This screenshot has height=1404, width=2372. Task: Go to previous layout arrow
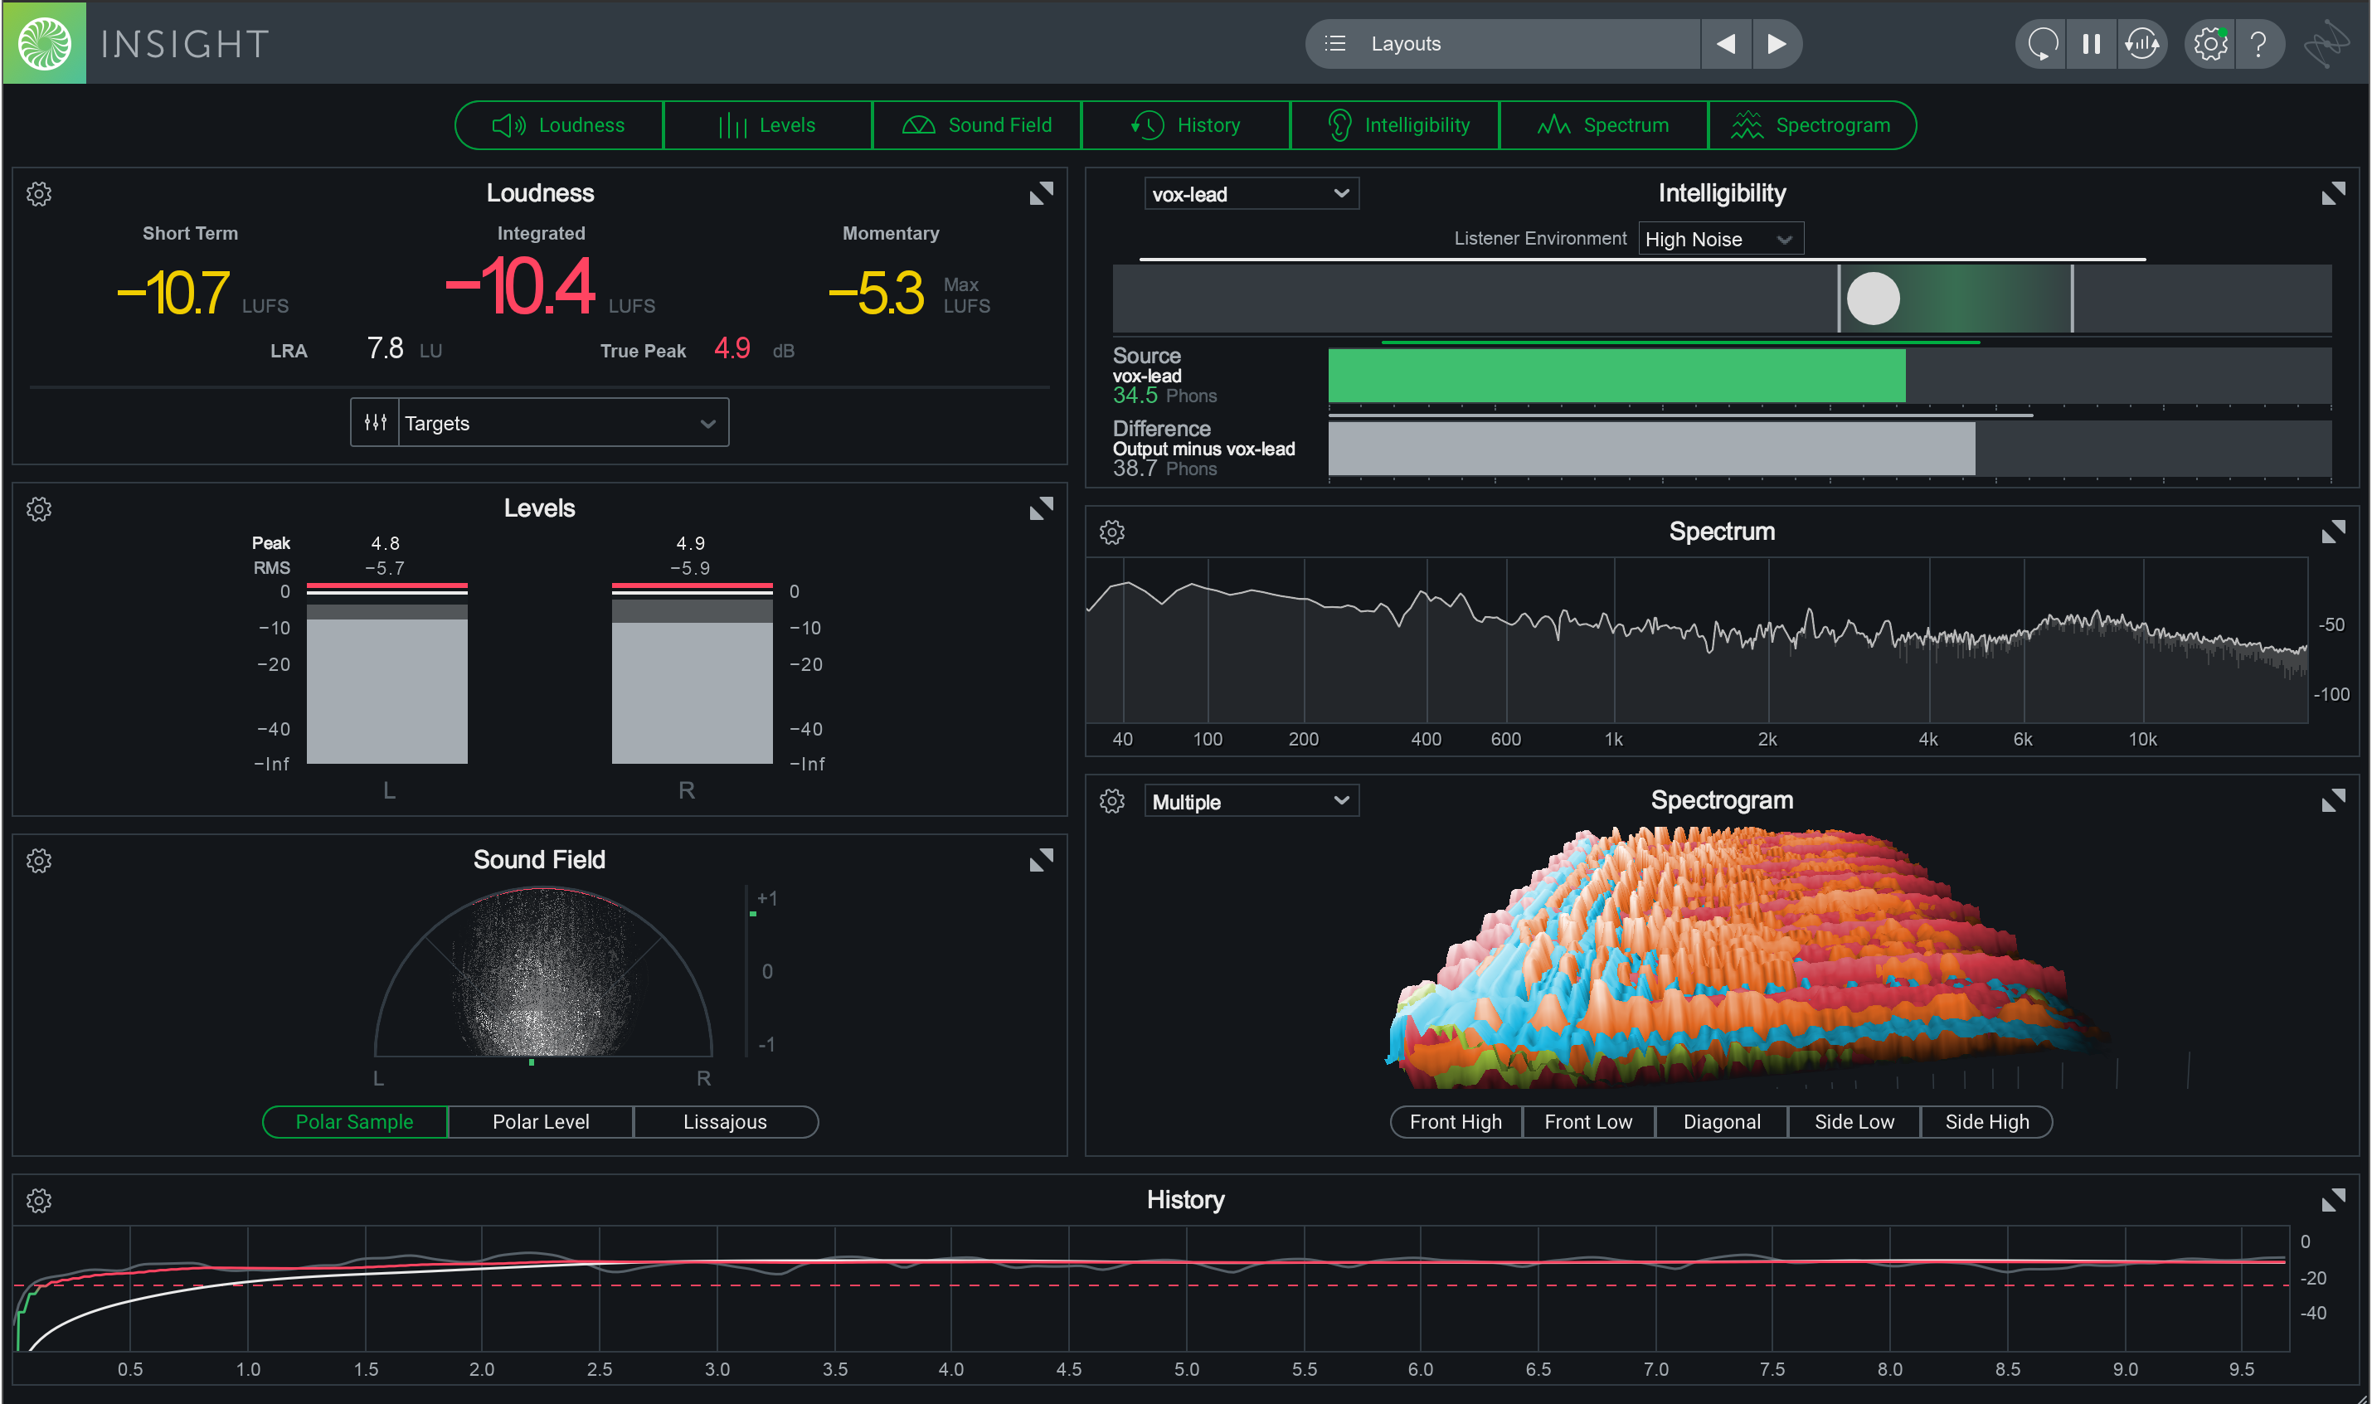click(1726, 43)
